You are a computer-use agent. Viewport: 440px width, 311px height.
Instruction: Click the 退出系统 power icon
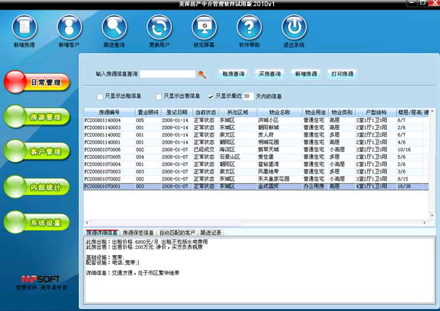click(294, 27)
